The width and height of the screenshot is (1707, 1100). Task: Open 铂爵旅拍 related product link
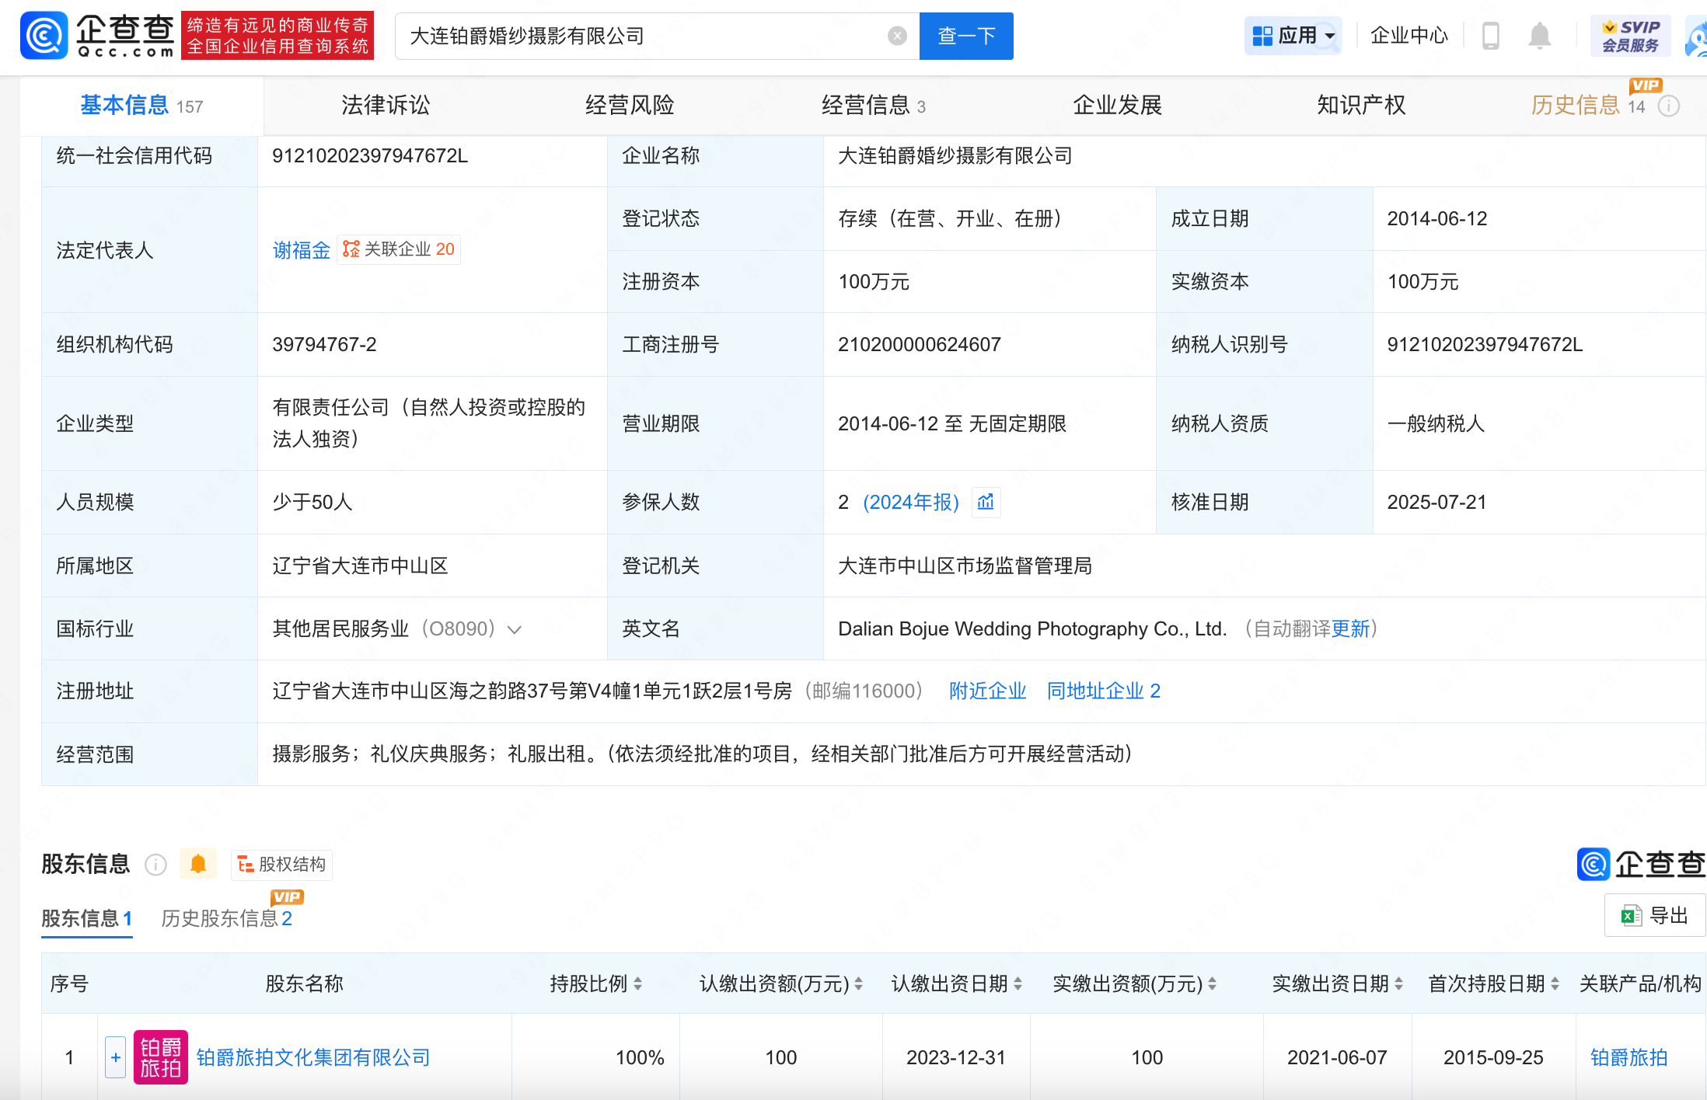[x=1628, y=1058]
